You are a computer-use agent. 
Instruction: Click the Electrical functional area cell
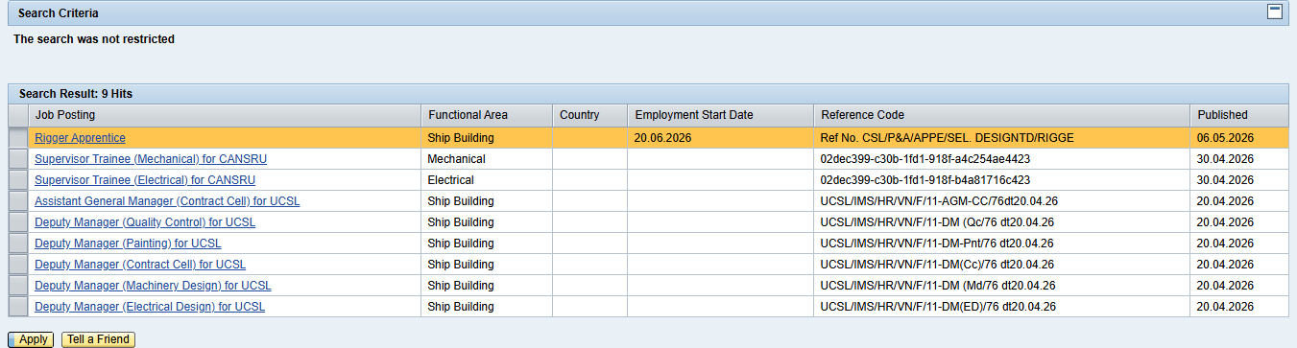tap(487, 180)
